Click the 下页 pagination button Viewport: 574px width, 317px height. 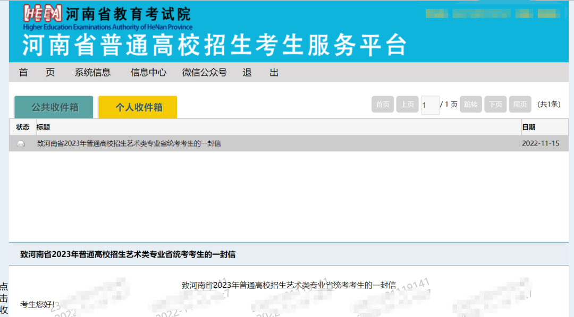(495, 104)
